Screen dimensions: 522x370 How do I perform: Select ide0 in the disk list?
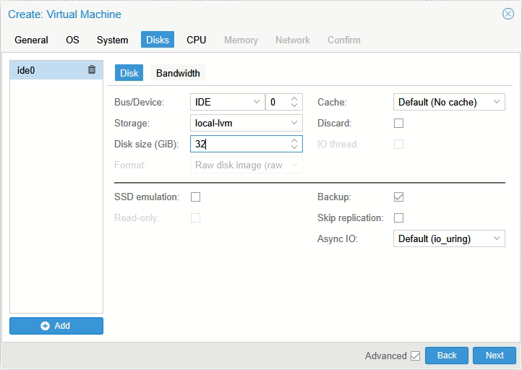click(43, 70)
